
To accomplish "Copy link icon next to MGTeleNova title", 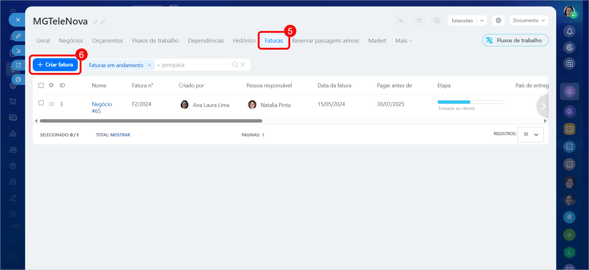I will (103, 22).
